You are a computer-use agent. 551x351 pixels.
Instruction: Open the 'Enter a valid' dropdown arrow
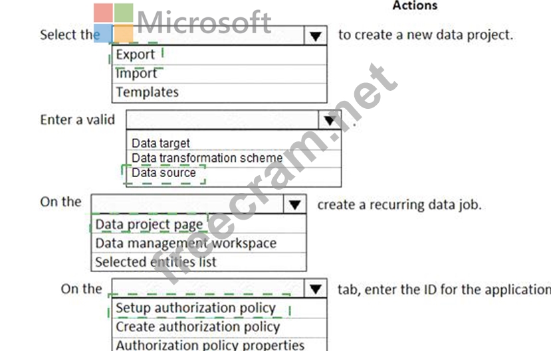(x=330, y=120)
